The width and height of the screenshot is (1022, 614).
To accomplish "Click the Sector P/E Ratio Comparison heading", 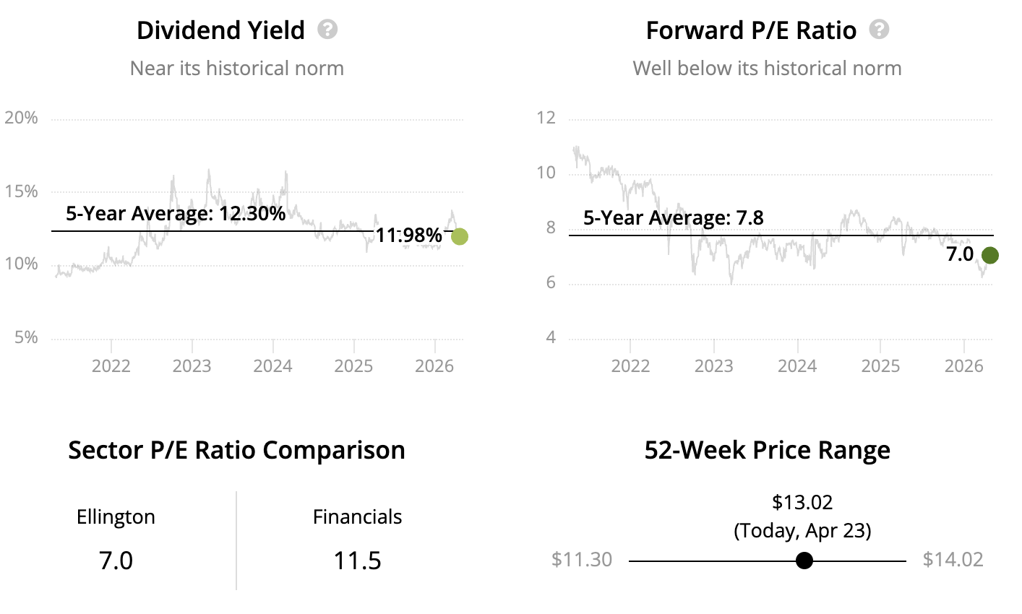I will pos(236,450).
